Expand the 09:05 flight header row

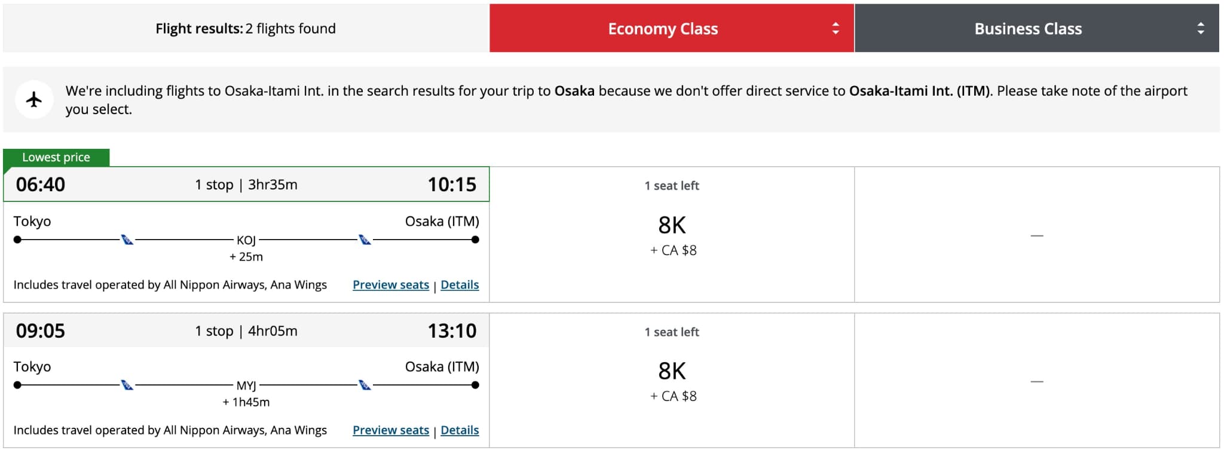[246, 330]
